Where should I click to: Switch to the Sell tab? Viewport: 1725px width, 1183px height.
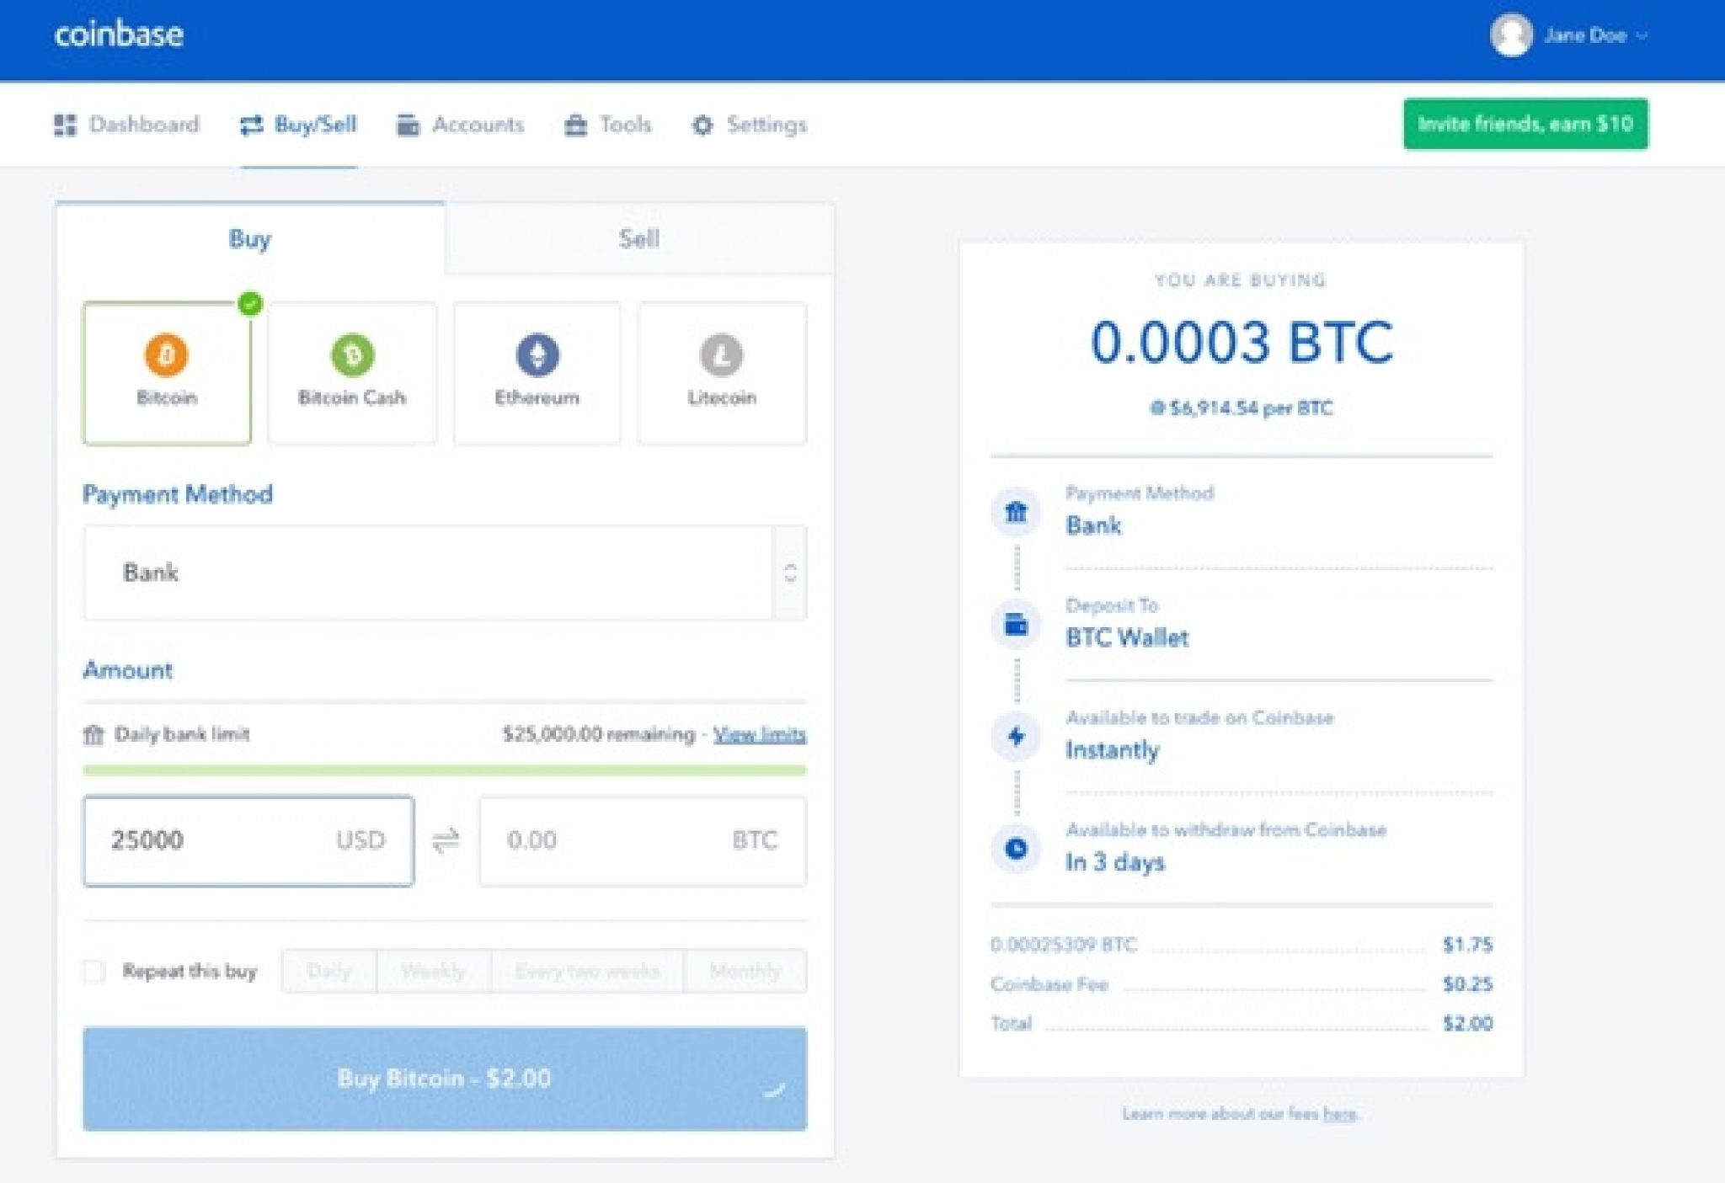(639, 239)
